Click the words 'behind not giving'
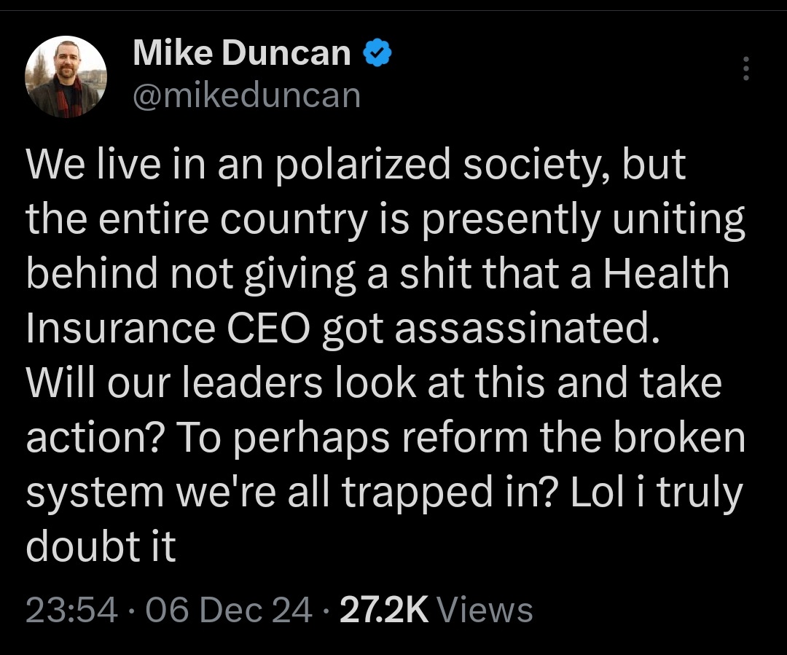The image size is (787, 655). coord(191,273)
